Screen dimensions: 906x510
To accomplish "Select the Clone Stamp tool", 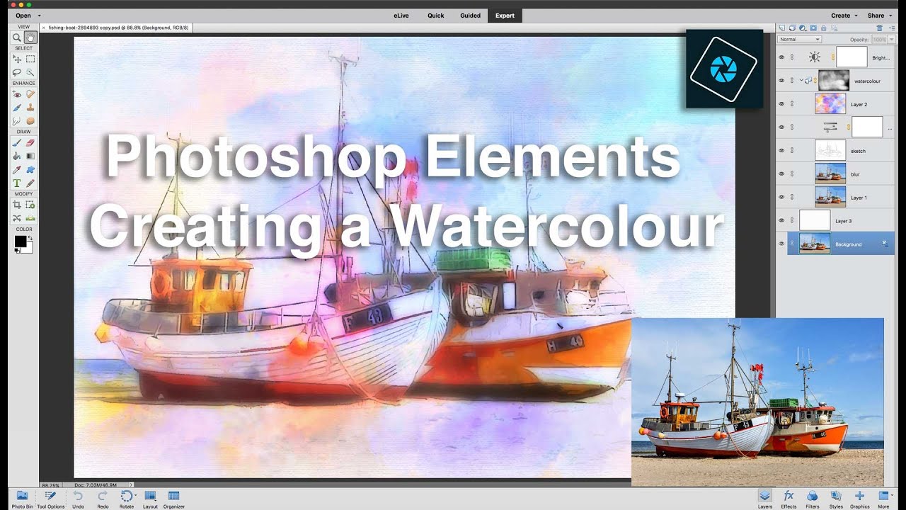I will pos(30,108).
